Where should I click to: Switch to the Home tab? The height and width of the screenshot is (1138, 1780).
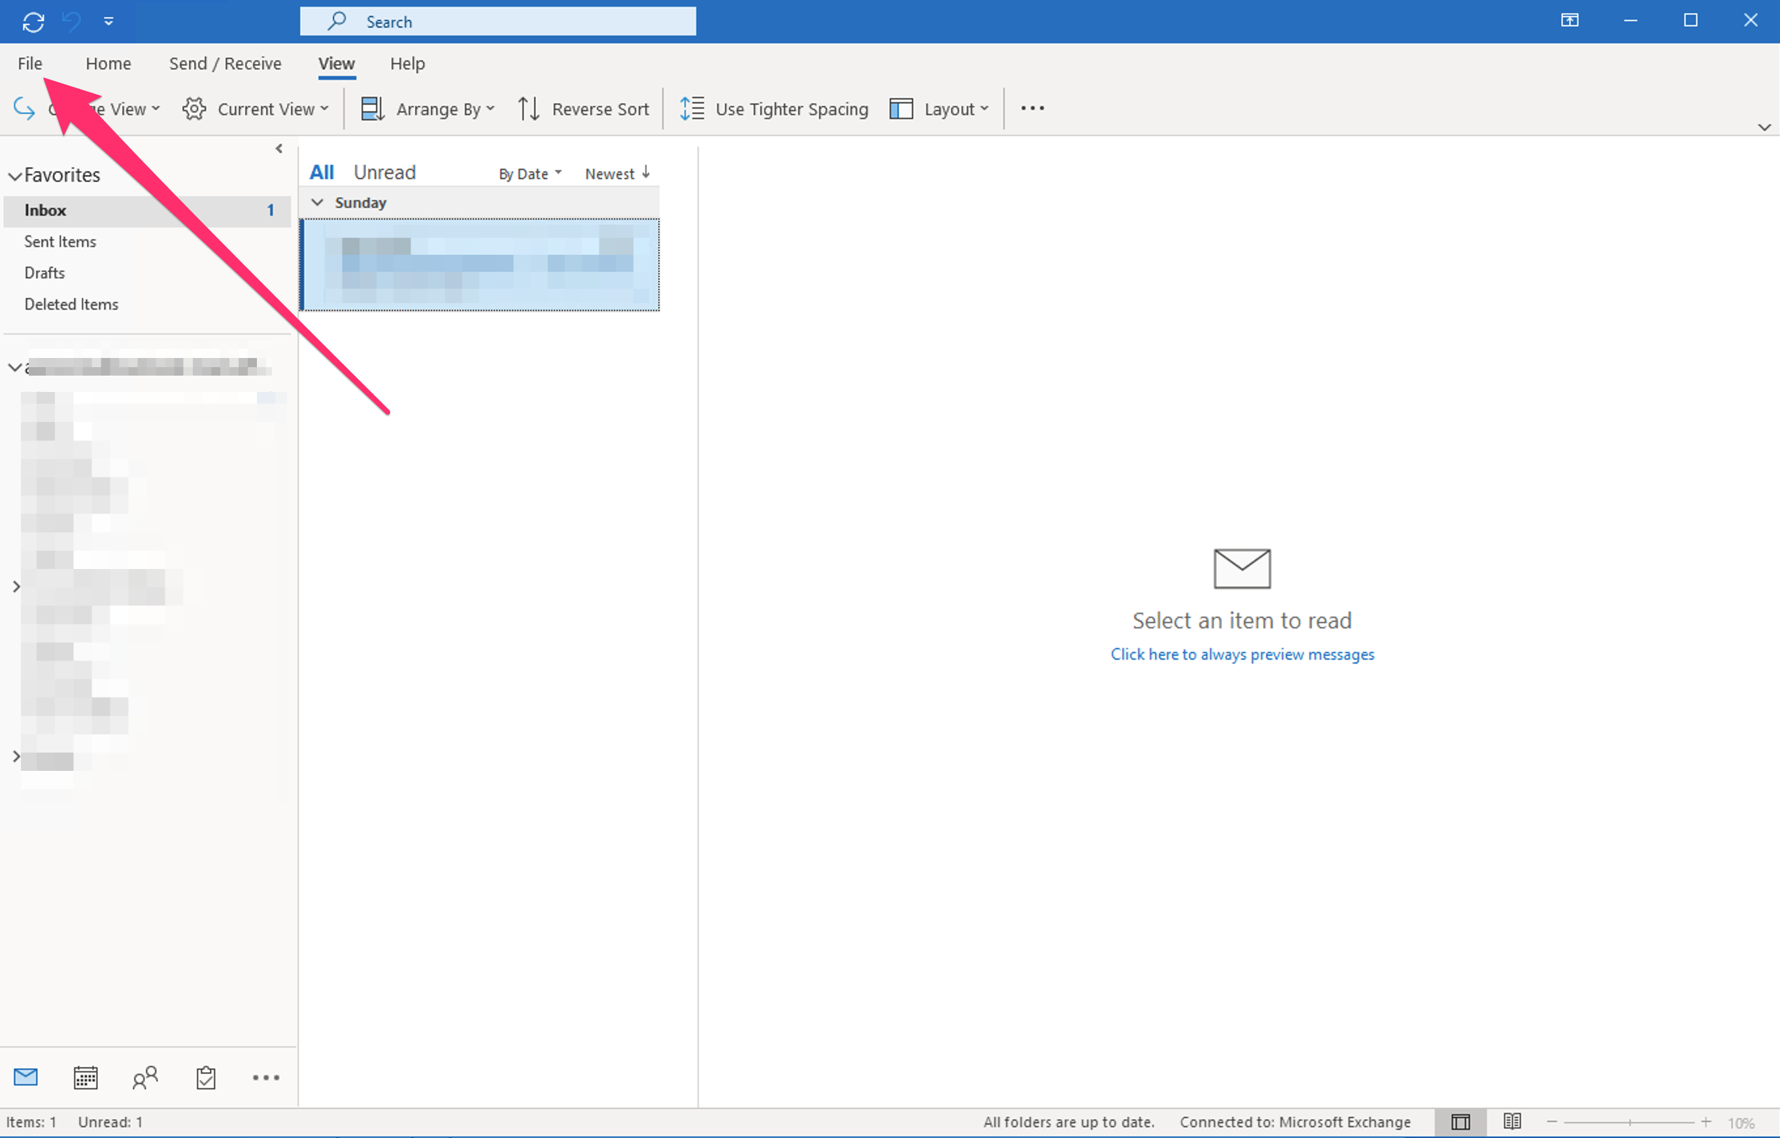[108, 63]
